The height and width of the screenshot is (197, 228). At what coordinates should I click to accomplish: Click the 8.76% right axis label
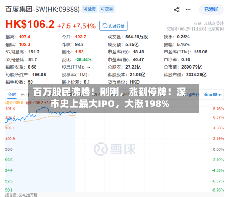point(218,109)
